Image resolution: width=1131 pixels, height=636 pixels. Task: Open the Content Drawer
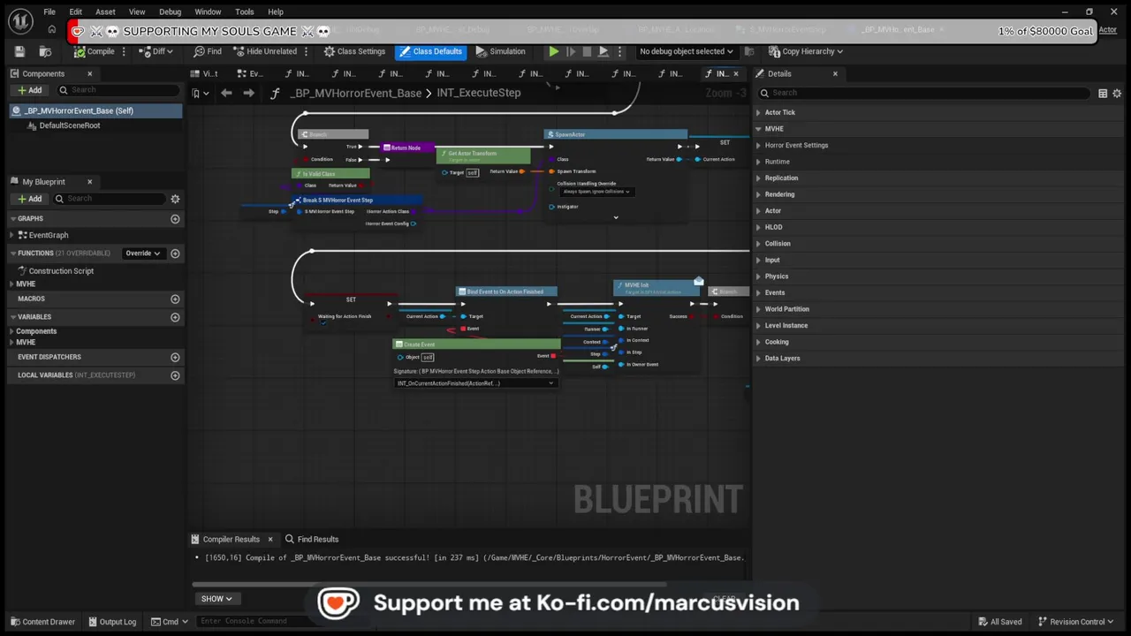tap(42, 622)
